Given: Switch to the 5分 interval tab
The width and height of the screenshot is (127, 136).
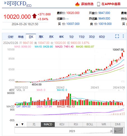Looking at the screenshot, I should (71, 37).
